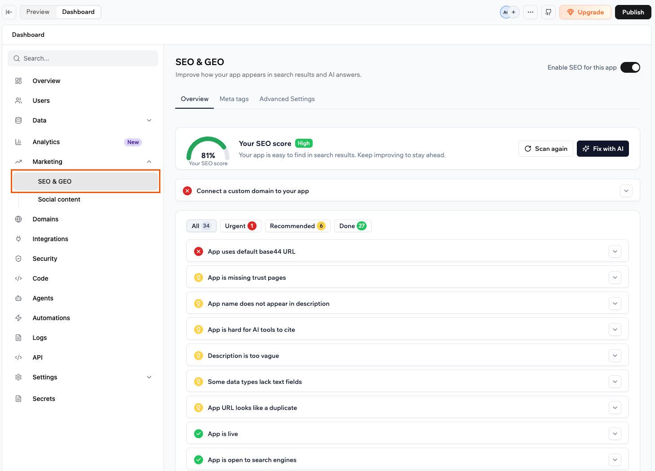Click the red X icon beside custom domain

coord(187,191)
